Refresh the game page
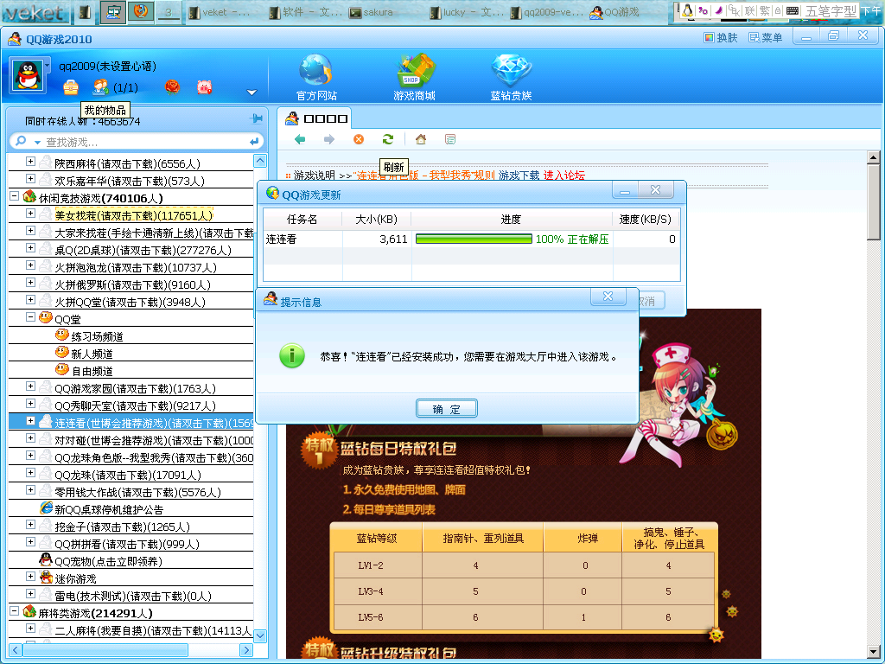 [388, 139]
